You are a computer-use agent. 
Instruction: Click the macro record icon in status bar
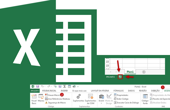pos(120,77)
